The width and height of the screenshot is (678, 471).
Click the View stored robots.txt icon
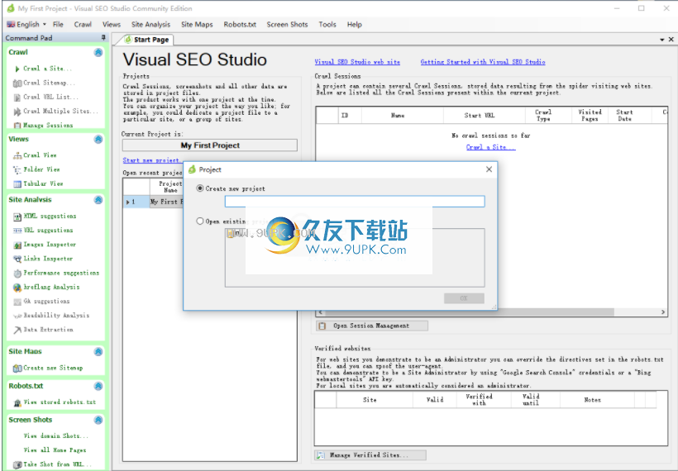pyautogui.click(x=17, y=402)
